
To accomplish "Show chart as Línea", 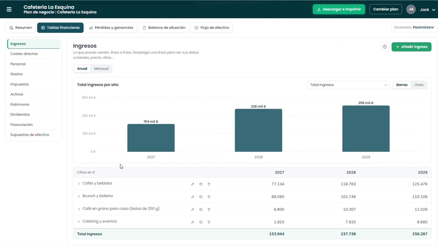I will (x=419, y=85).
